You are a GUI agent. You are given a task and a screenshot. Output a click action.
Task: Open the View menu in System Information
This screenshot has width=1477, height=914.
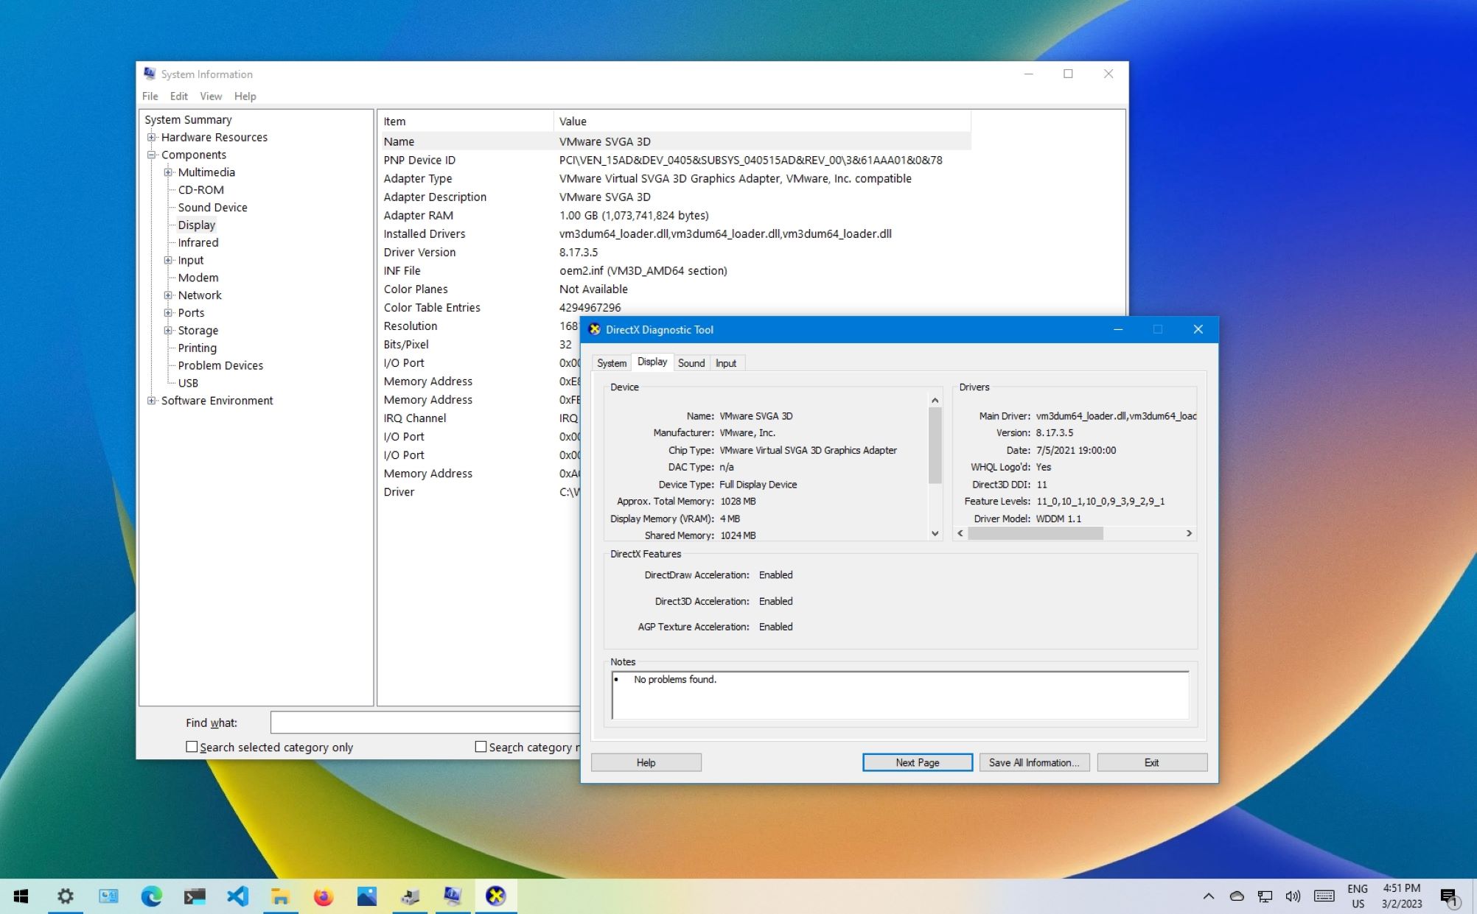(210, 96)
